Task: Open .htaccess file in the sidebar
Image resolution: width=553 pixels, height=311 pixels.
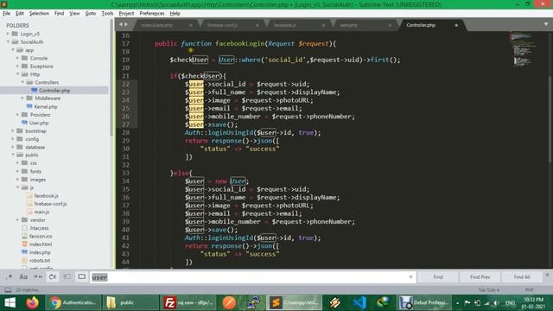Action: 39,228
